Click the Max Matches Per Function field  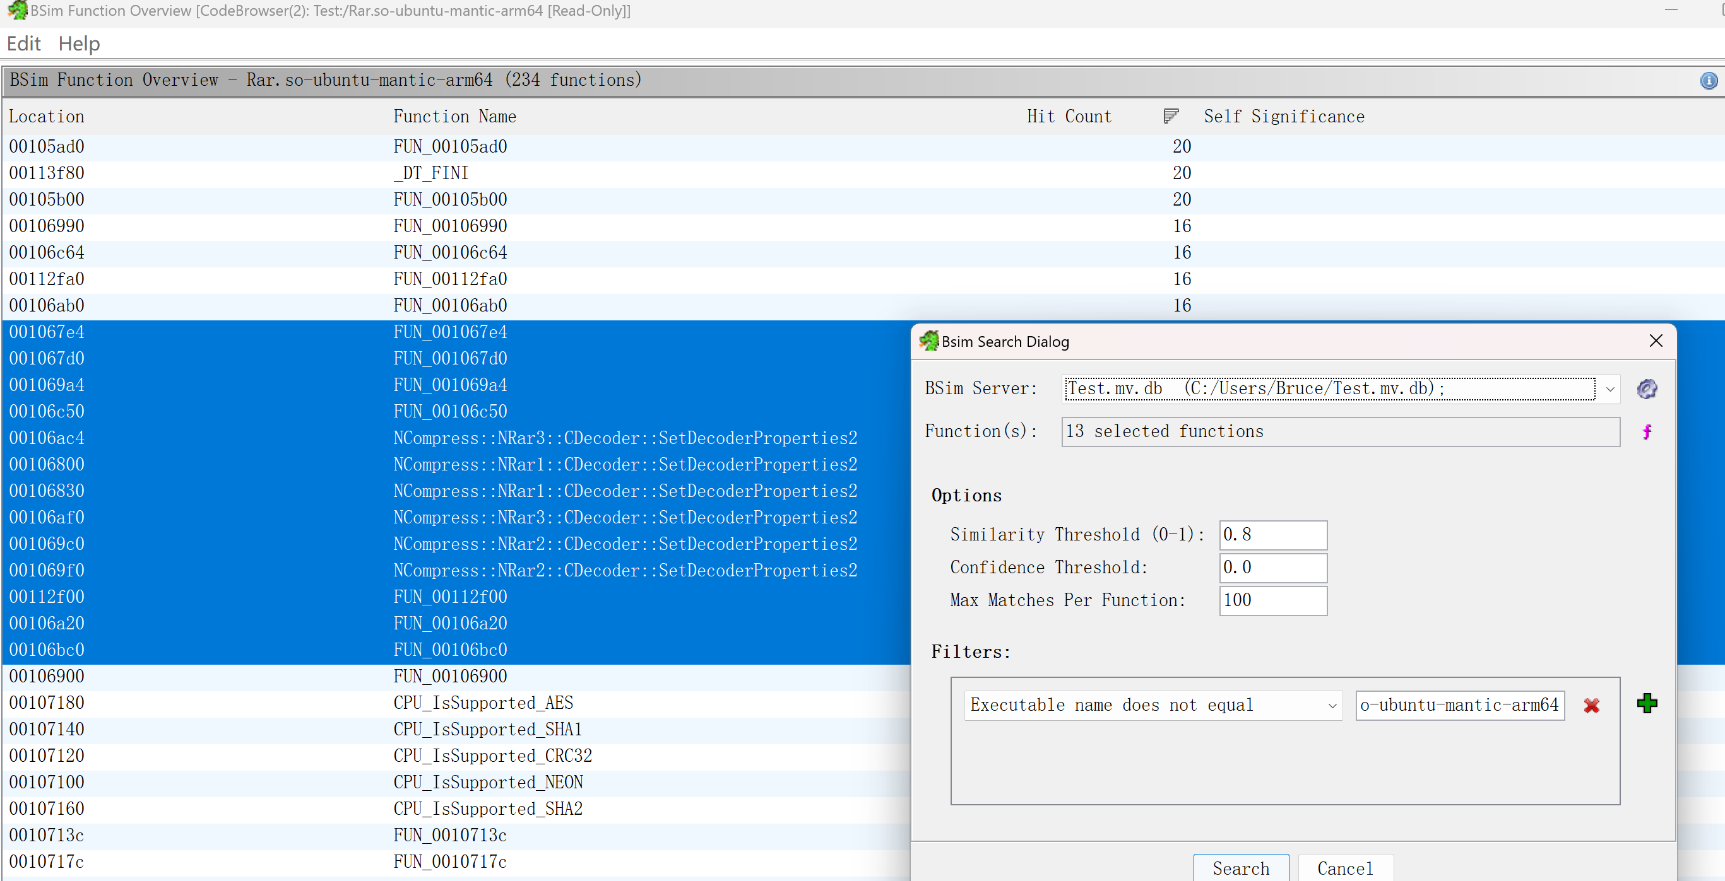click(x=1272, y=601)
